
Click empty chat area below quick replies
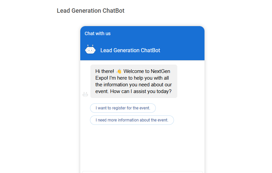pyautogui.click(x=142, y=147)
